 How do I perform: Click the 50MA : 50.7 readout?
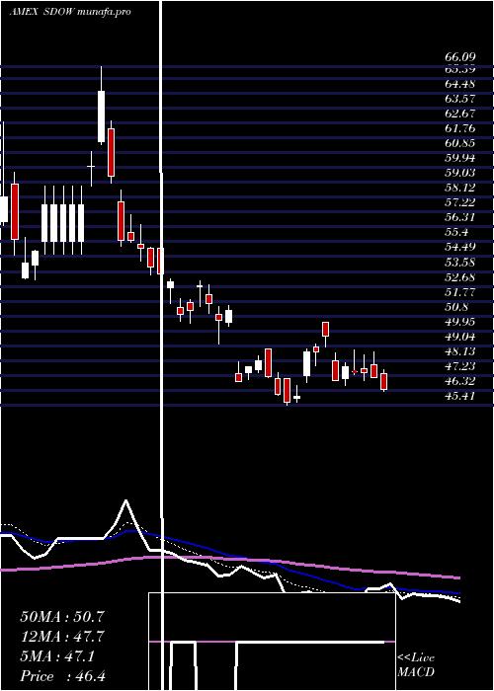pyautogui.click(x=61, y=617)
